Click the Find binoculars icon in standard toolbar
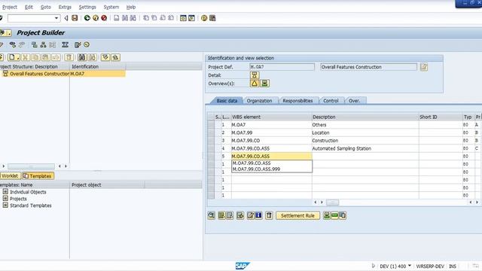 tap(124, 18)
